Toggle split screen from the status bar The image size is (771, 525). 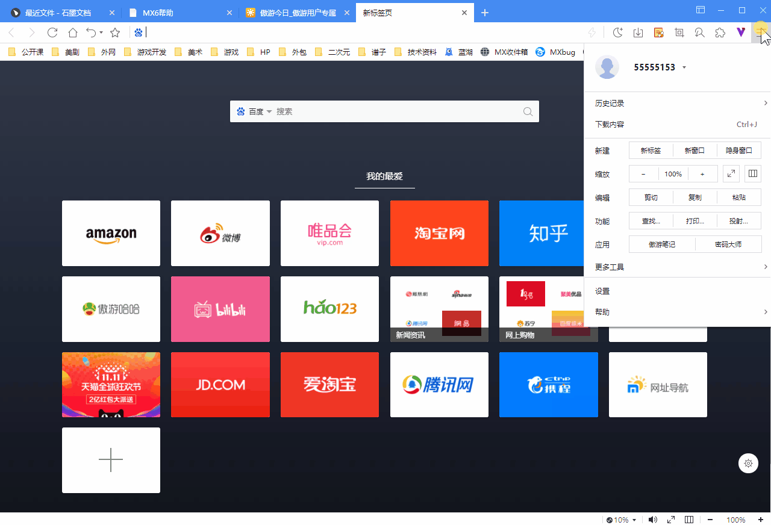(x=688, y=519)
